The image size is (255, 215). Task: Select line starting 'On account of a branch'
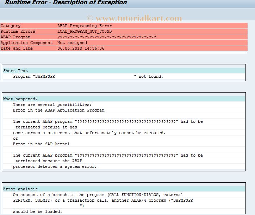coord(98,195)
